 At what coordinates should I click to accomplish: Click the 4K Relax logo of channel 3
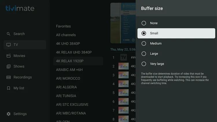coord(124,75)
